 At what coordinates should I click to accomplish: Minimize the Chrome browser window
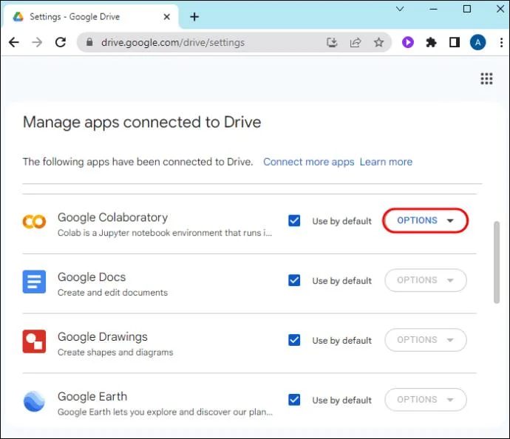pos(433,9)
